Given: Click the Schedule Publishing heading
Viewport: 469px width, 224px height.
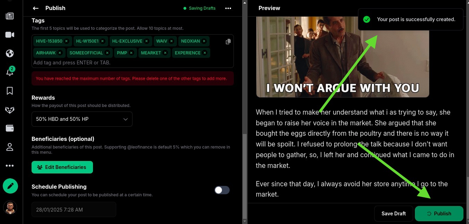Looking at the screenshot, I should 59,187.
